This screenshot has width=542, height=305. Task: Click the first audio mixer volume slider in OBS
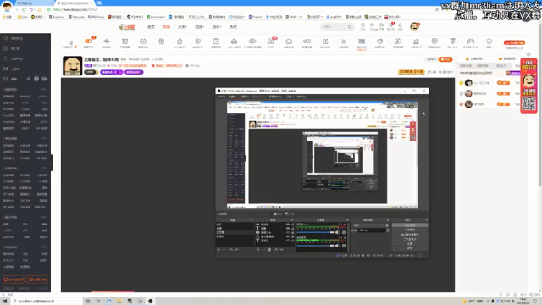pos(315,232)
